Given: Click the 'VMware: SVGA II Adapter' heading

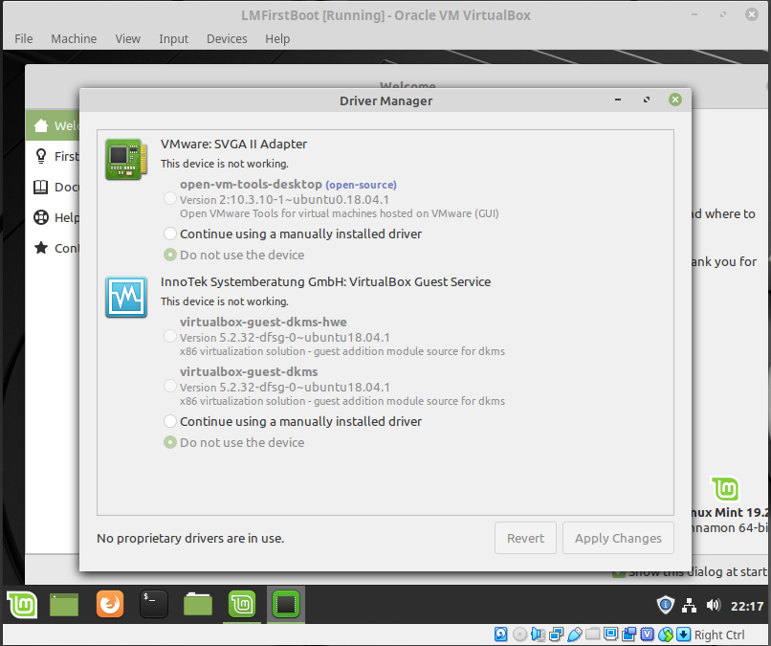Looking at the screenshot, I should tap(233, 144).
